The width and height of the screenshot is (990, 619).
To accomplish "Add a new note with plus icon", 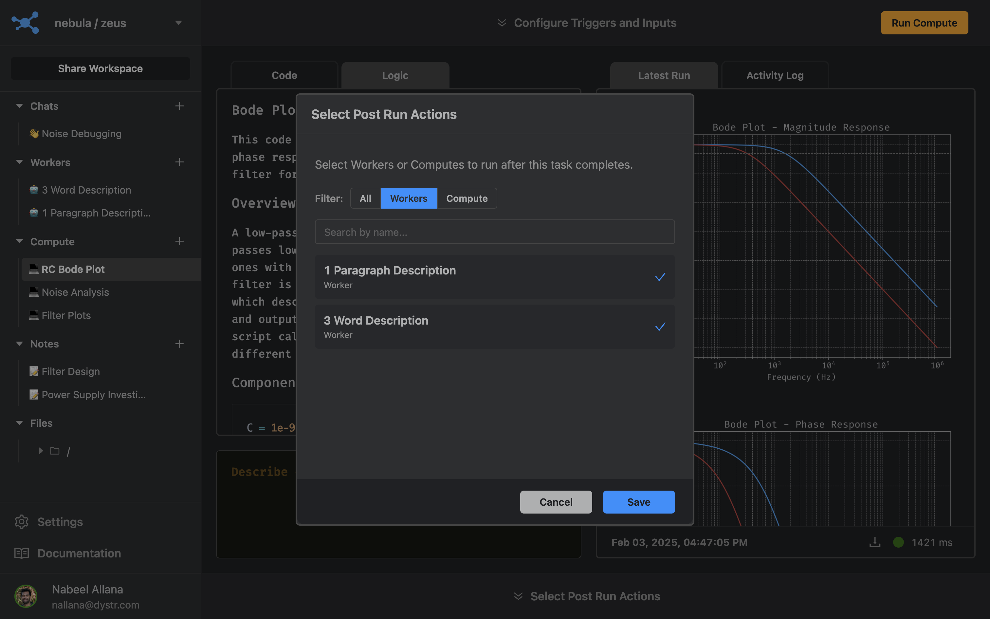I will point(179,344).
